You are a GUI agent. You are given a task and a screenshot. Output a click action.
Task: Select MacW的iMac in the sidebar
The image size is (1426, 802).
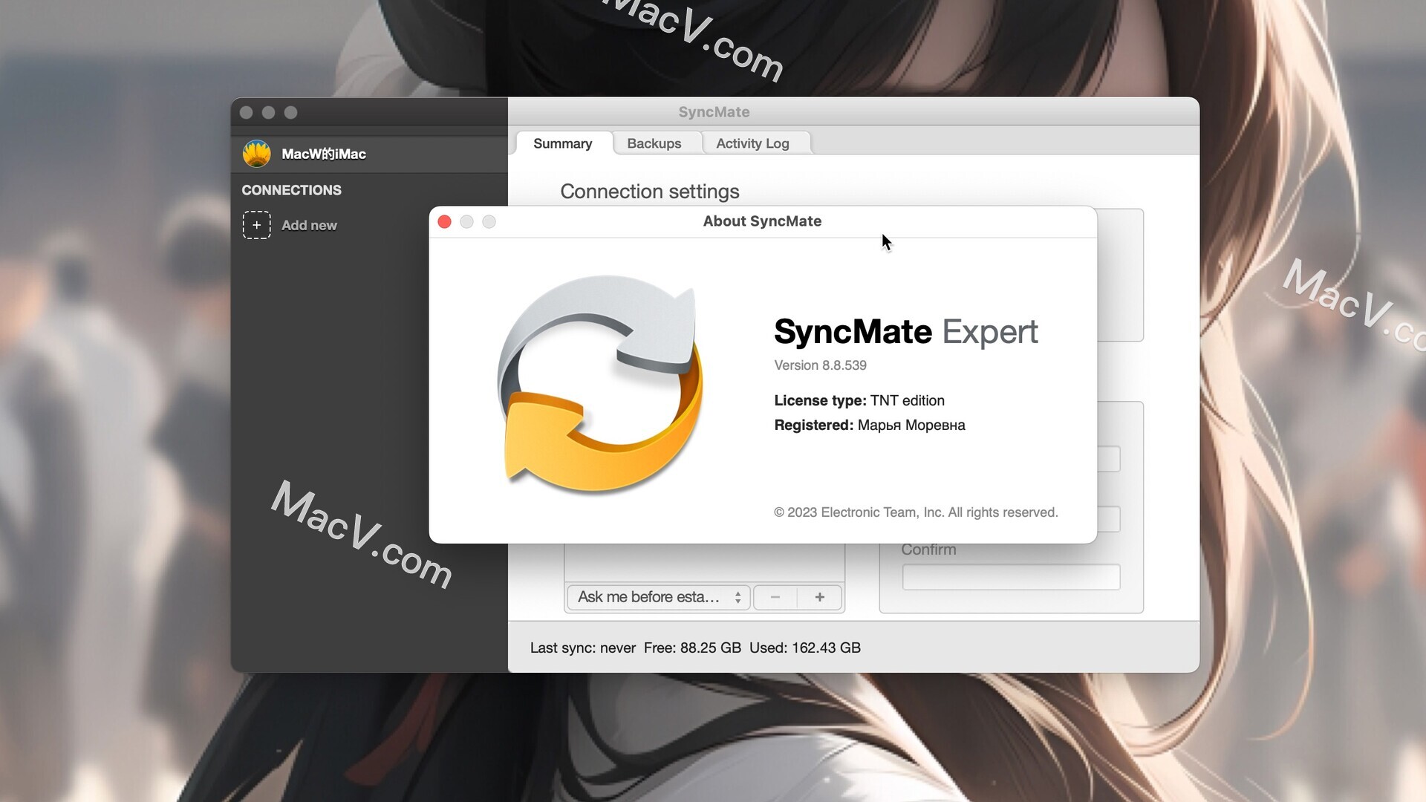(x=322, y=154)
